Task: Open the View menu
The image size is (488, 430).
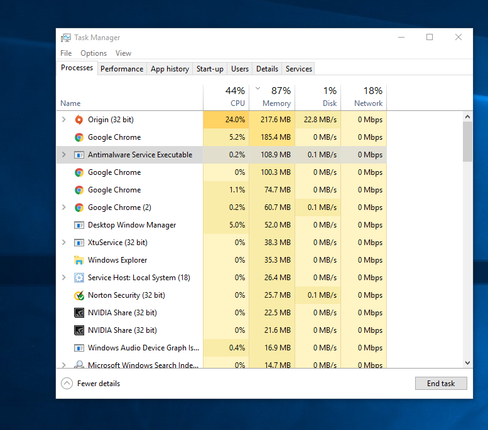Action: (x=123, y=53)
